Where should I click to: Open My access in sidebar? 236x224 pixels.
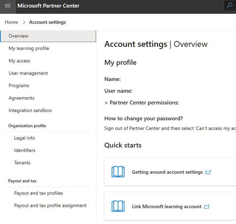[x=20, y=61]
